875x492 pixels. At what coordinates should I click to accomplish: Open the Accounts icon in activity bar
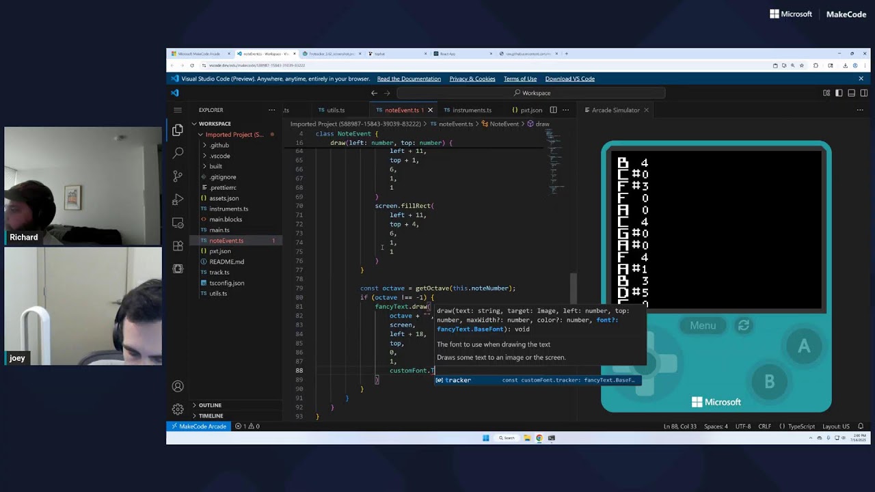pos(178,387)
